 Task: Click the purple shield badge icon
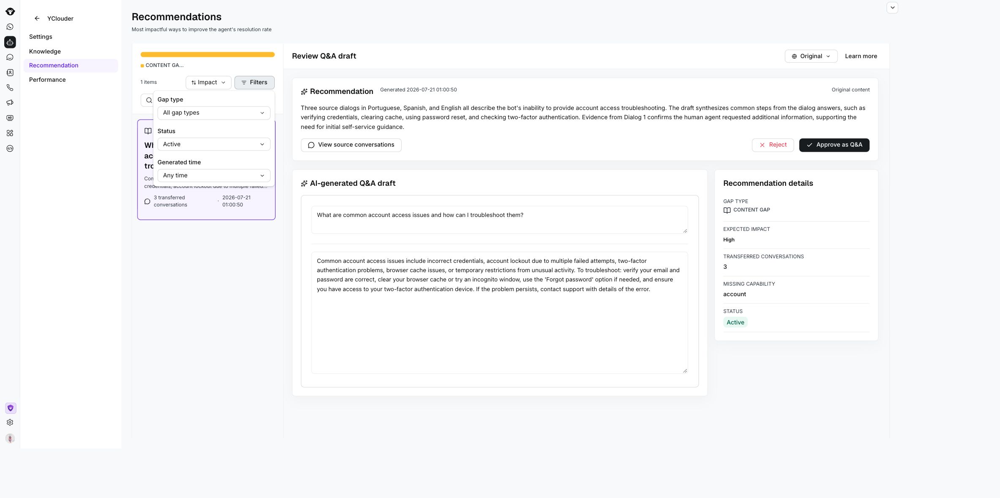tap(11, 408)
